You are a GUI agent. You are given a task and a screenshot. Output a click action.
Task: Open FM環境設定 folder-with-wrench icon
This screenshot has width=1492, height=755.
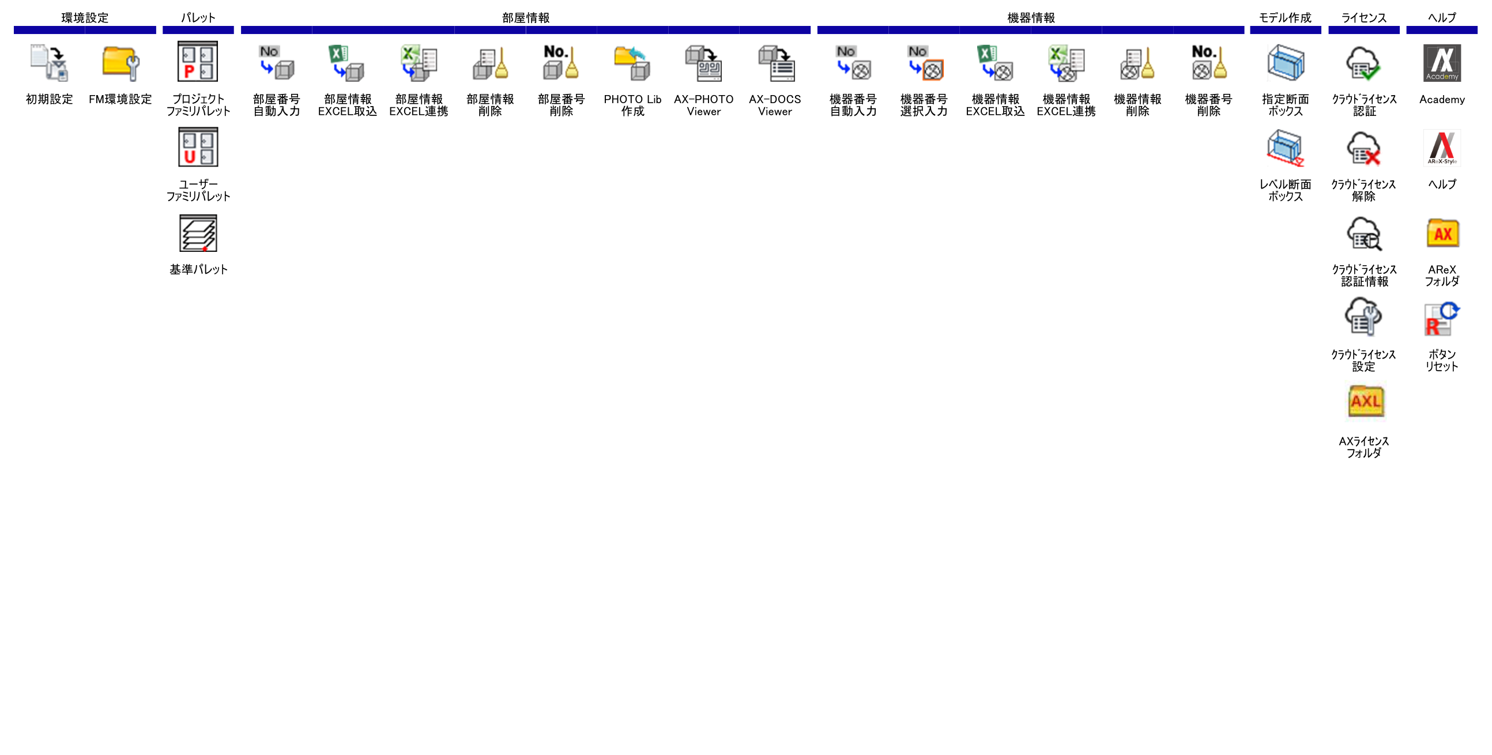pos(120,63)
